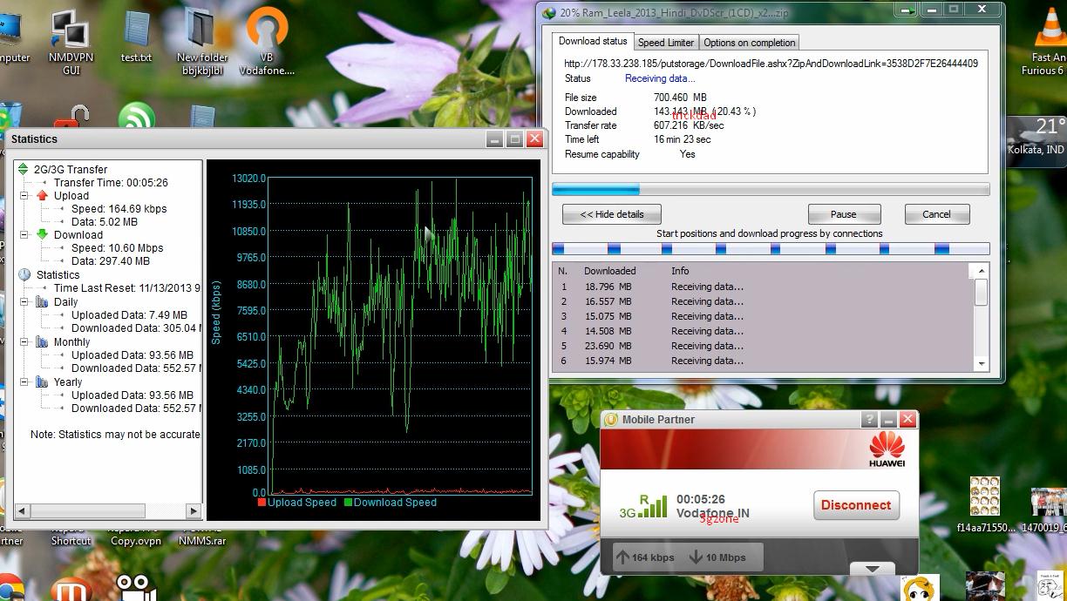Click the Statistics tree horizontal scrollbar left arrow
The width and height of the screenshot is (1067, 601).
point(22,510)
